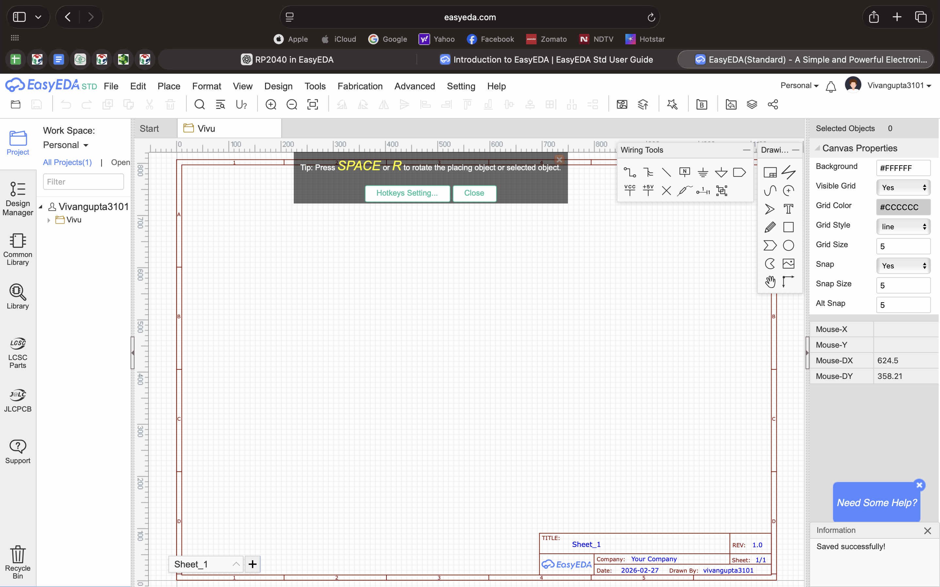Open the Fabrication menu
The height and width of the screenshot is (587, 940).
coord(360,86)
